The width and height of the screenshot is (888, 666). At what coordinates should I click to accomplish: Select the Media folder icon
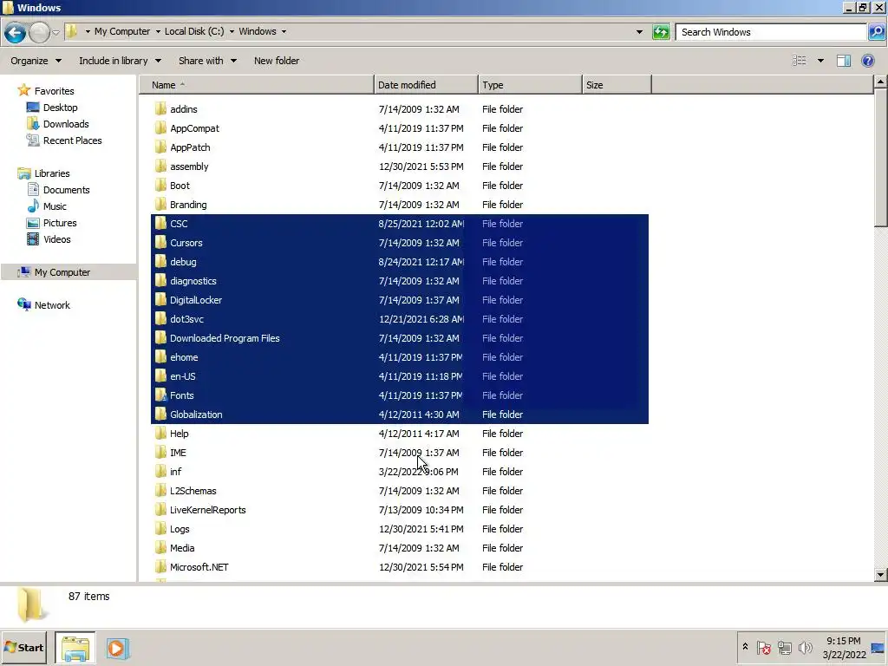pos(160,548)
